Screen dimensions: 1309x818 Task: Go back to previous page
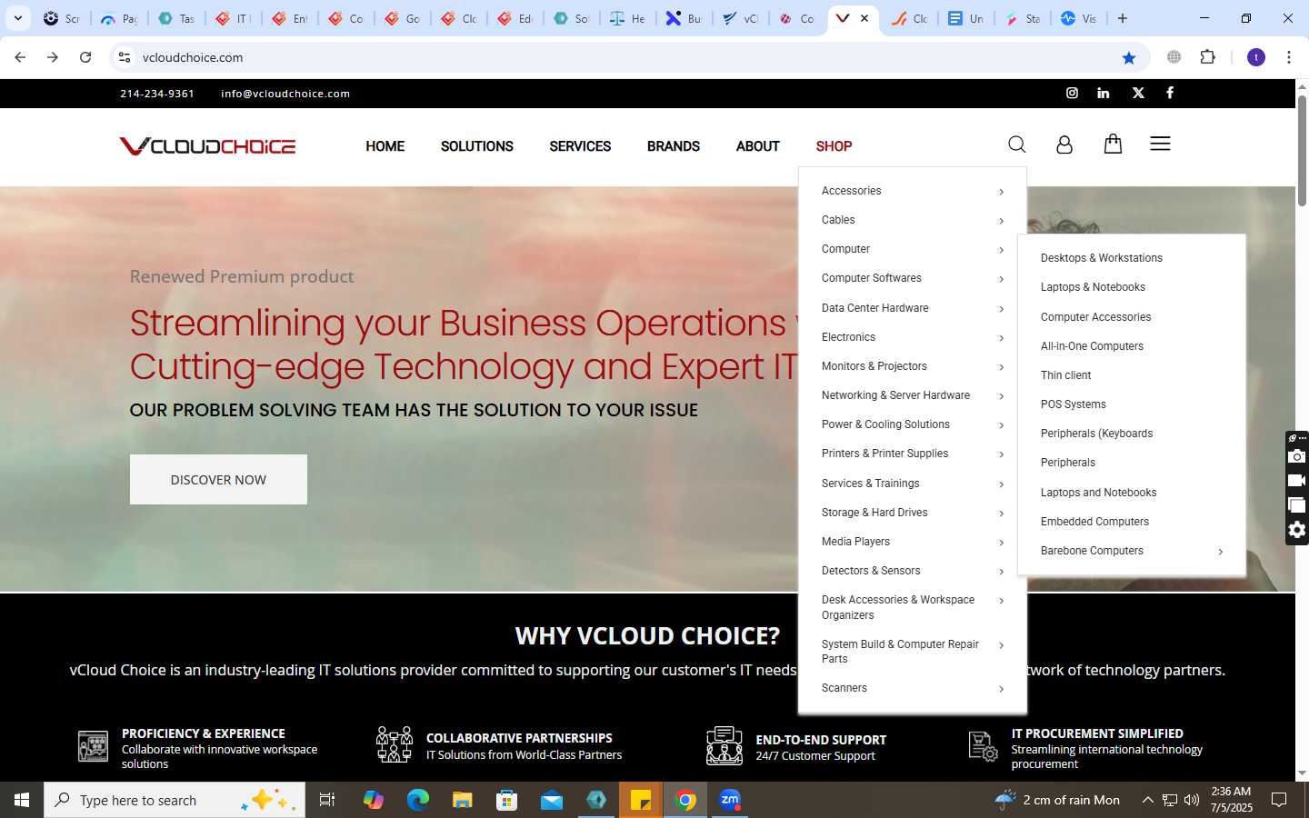[x=20, y=57]
